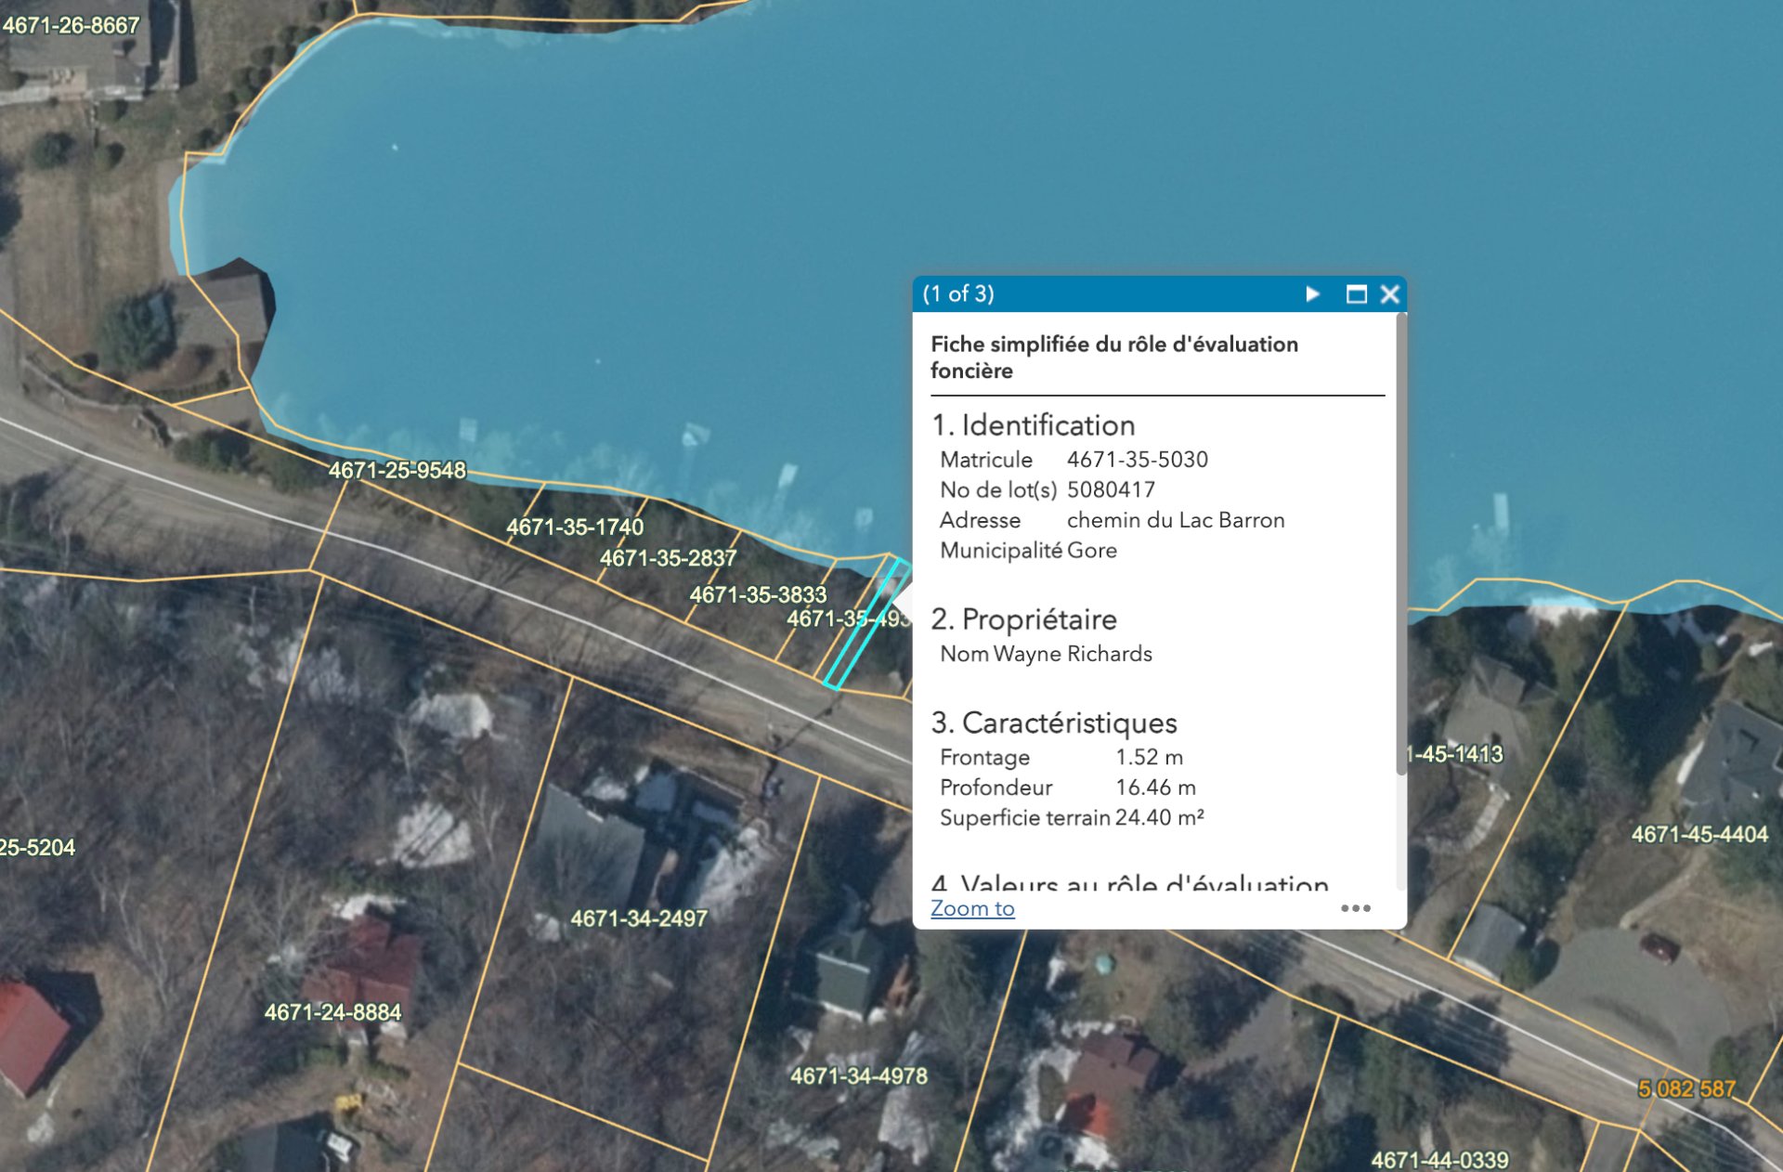Click parcel label 4671-26-8667
Image resolution: width=1783 pixels, height=1172 pixels.
(71, 25)
